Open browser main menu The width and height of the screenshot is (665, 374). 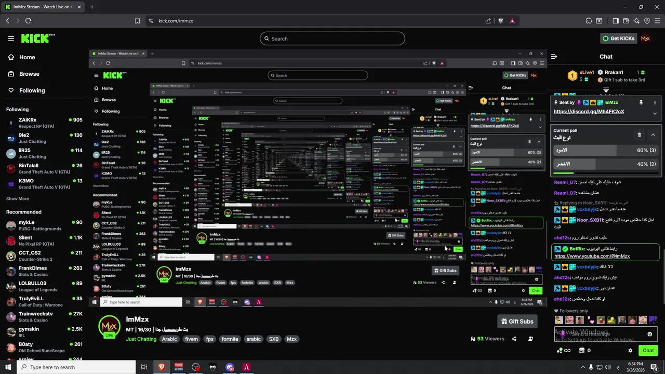point(657,21)
